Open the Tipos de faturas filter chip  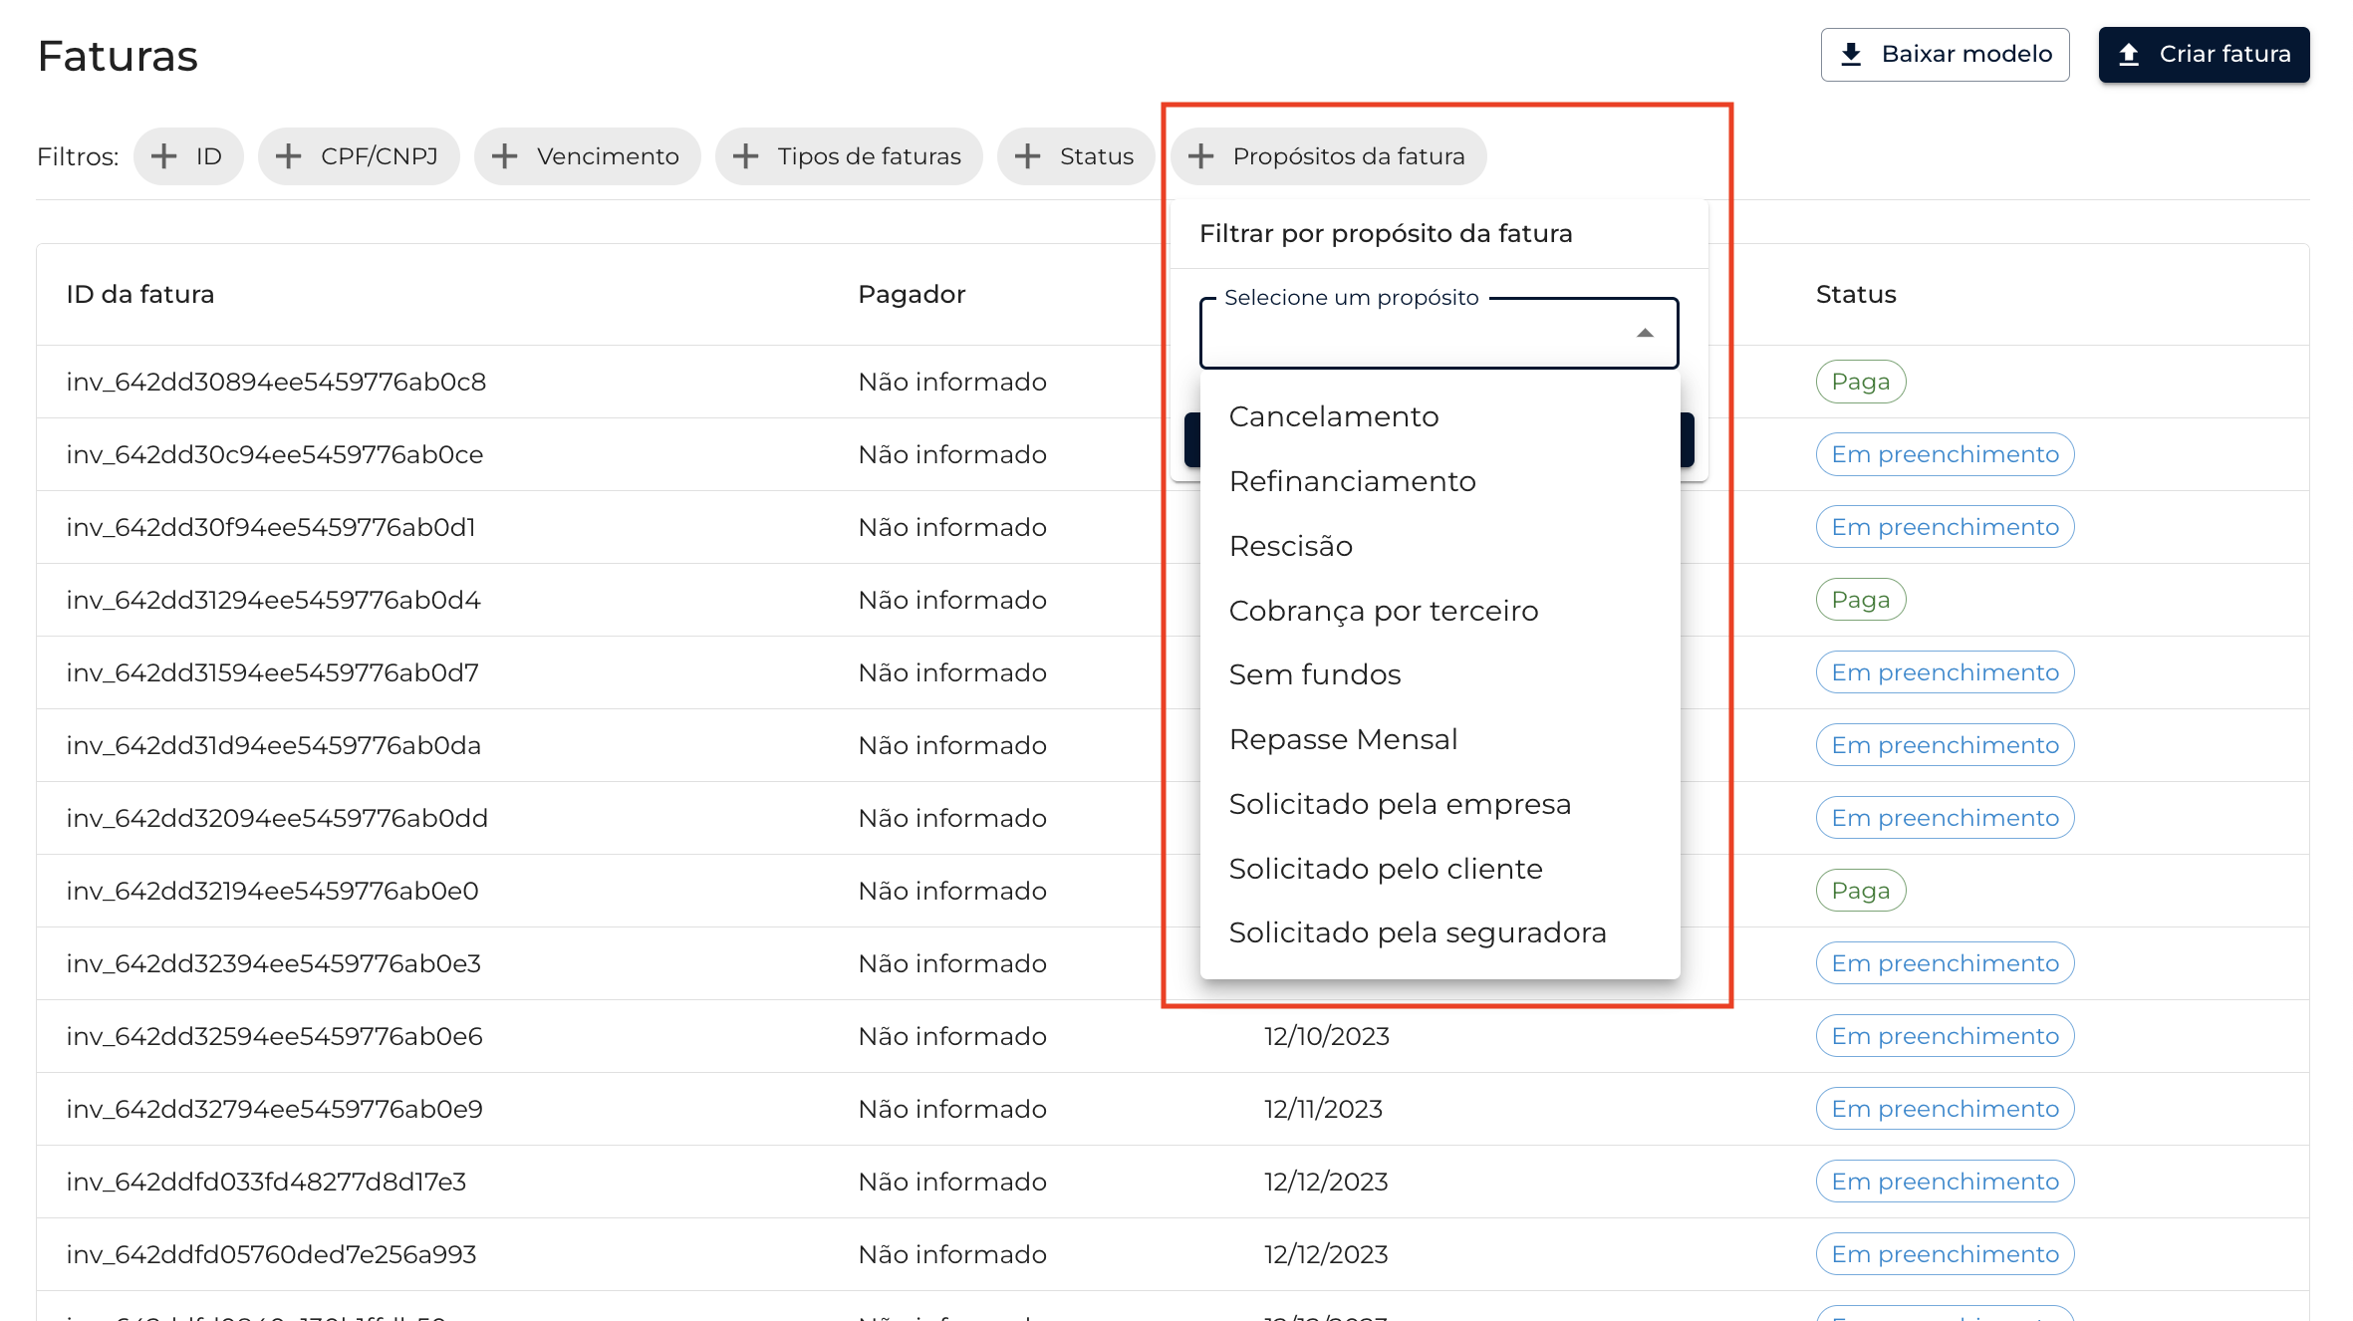click(x=869, y=156)
